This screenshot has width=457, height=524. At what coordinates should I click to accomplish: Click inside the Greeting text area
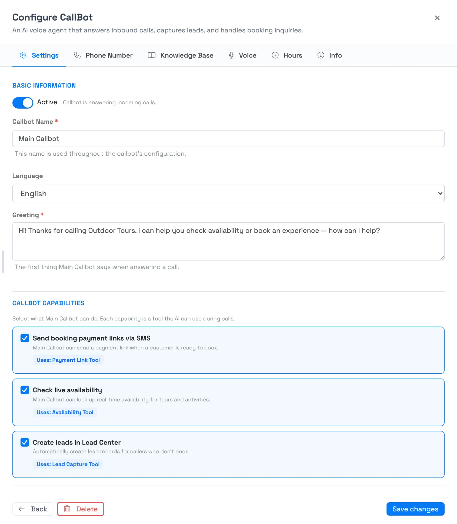click(x=228, y=241)
